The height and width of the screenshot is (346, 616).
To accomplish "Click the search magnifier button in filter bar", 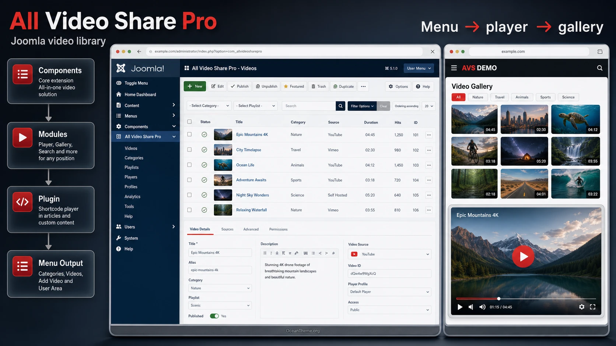I will (x=340, y=106).
